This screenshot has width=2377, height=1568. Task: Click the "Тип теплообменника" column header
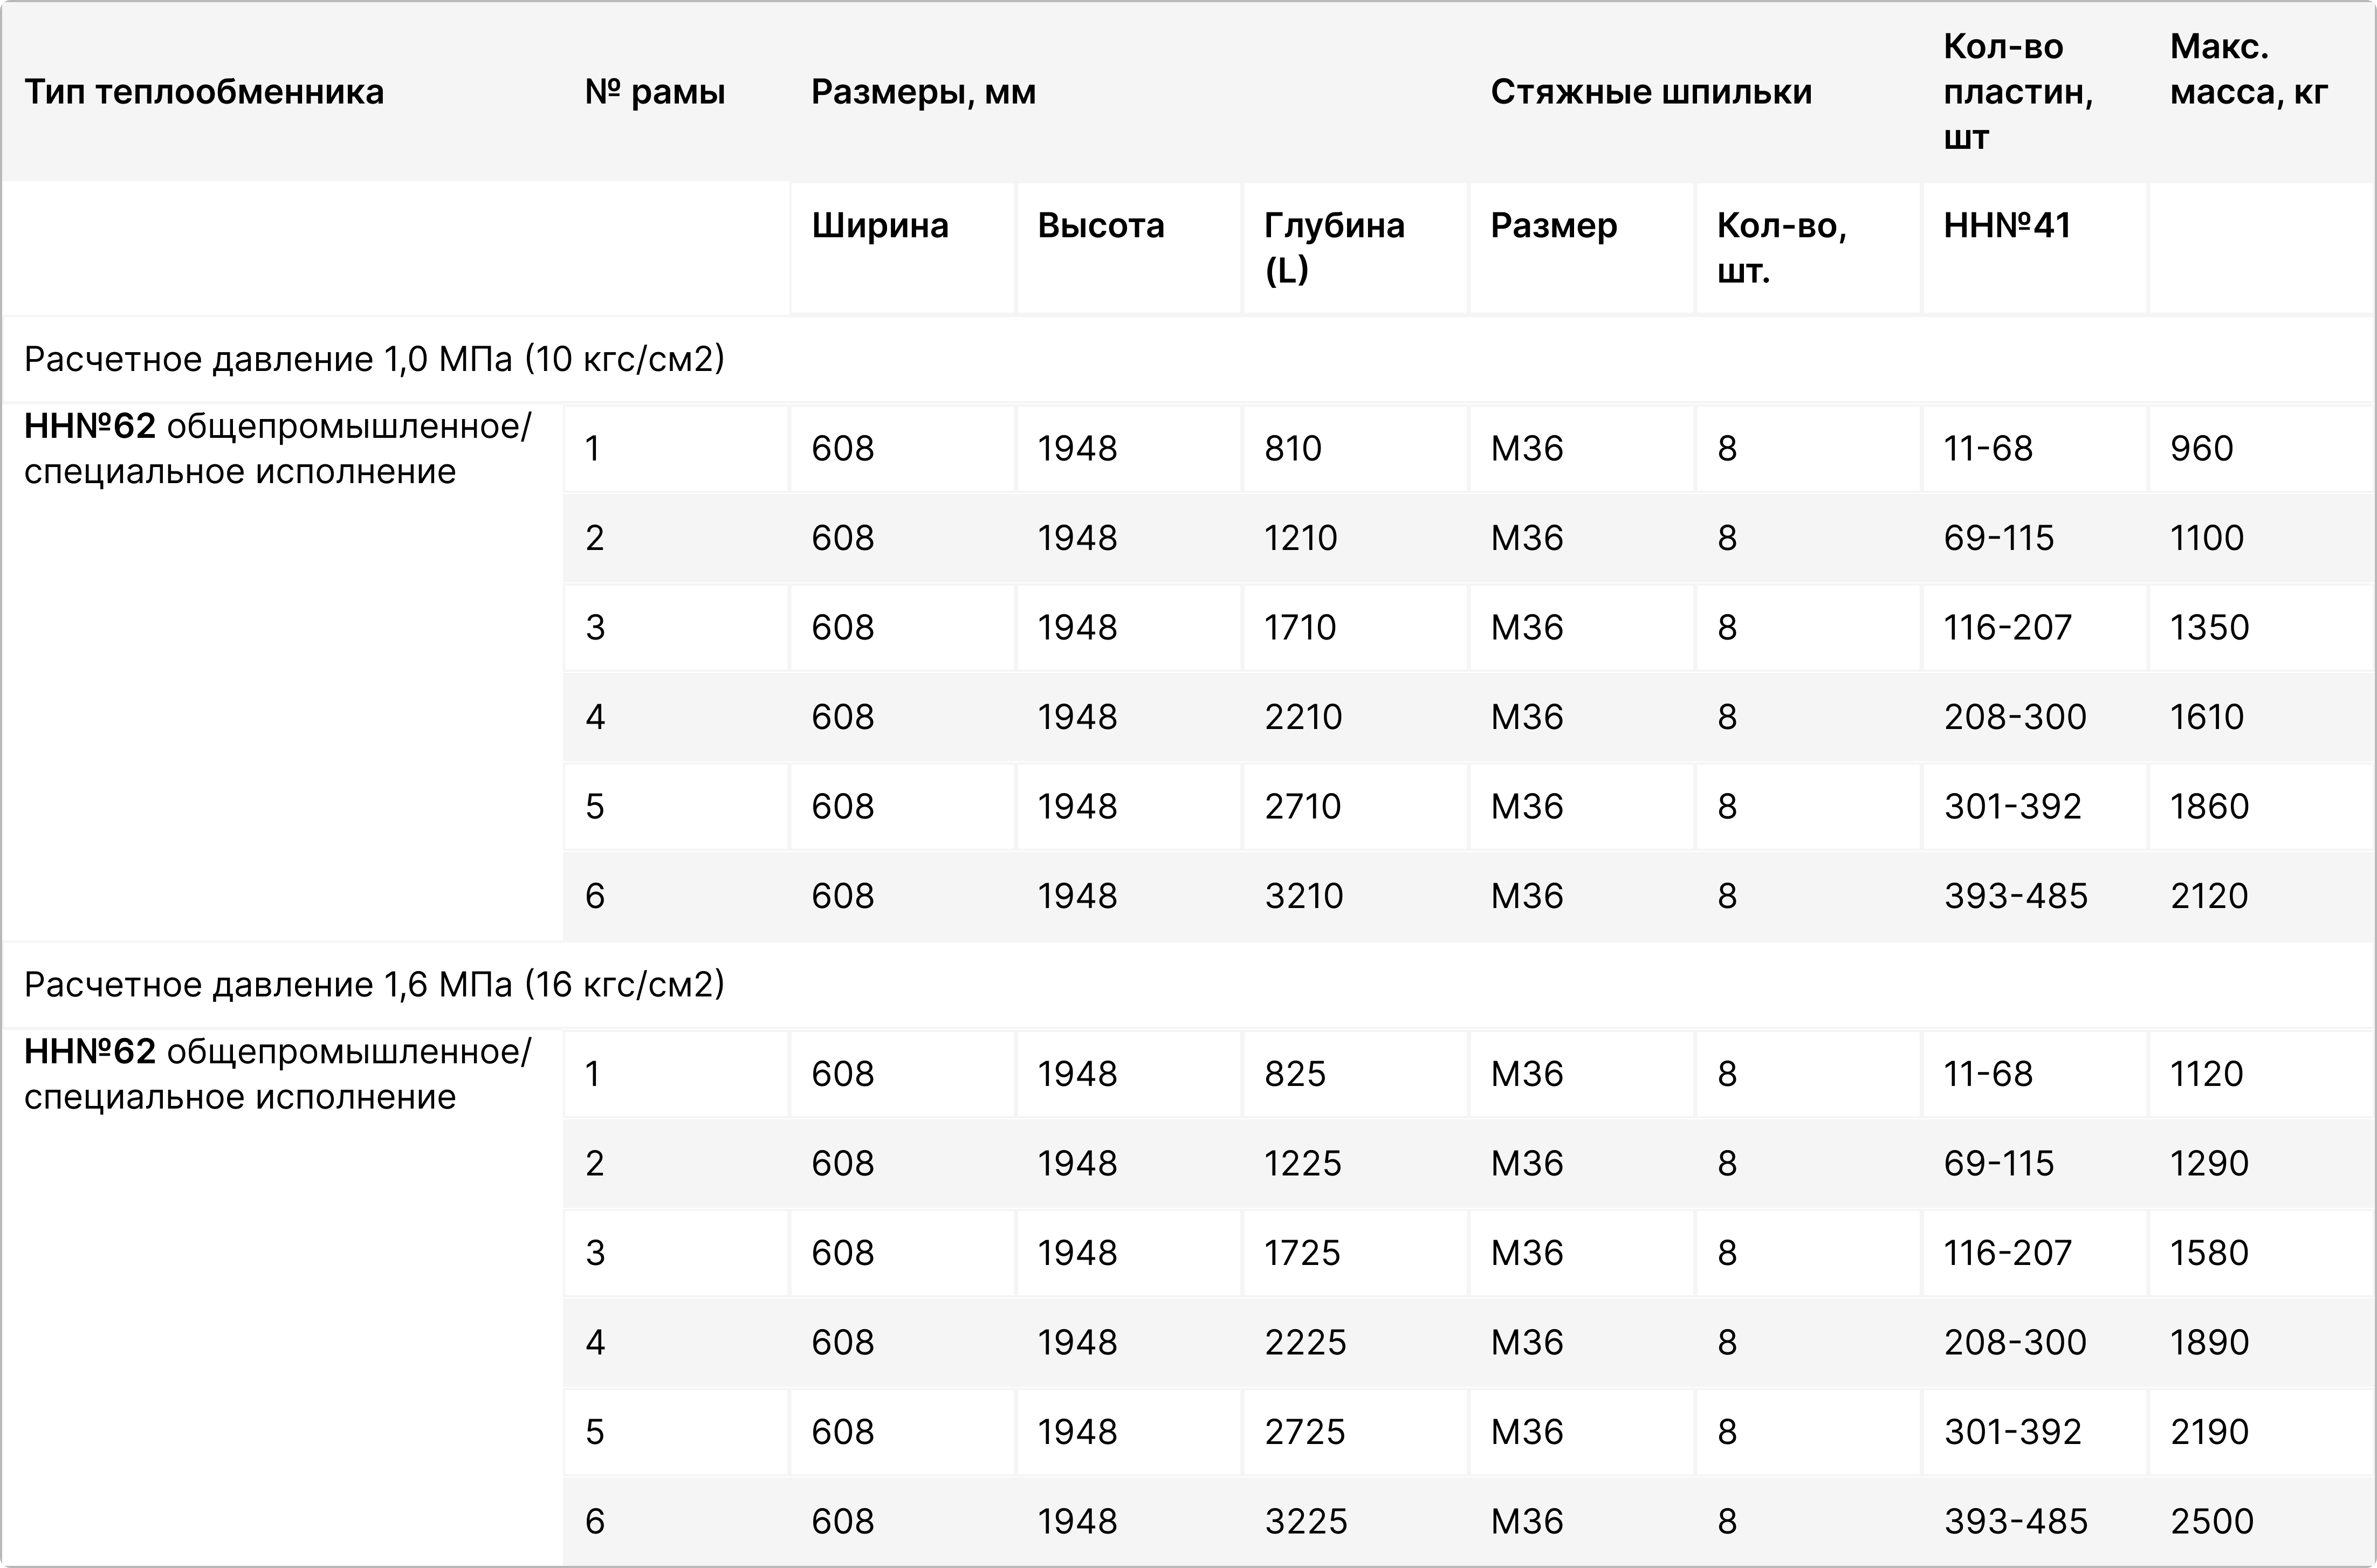pos(204,92)
